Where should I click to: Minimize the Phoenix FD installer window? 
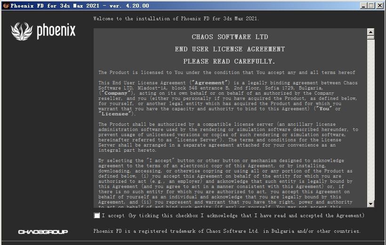363,6
